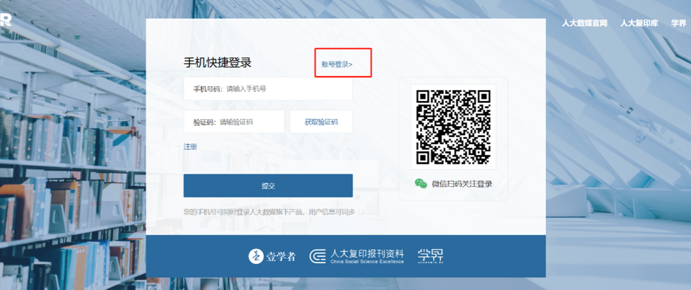The height and width of the screenshot is (290, 691).
Task: Open 人大复印库 in the top navigation
Action: pos(639,23)
